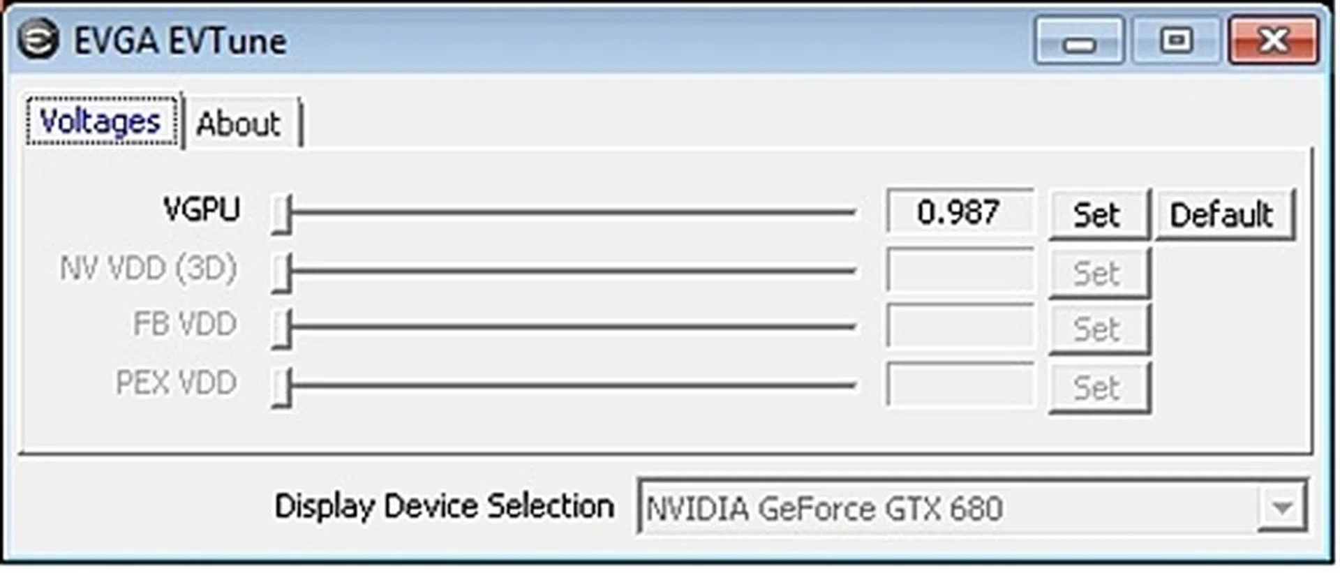Screen dimensions: 1340x573
Task: Minimize the EVGA EVTune window
Action: [1078, 42]
